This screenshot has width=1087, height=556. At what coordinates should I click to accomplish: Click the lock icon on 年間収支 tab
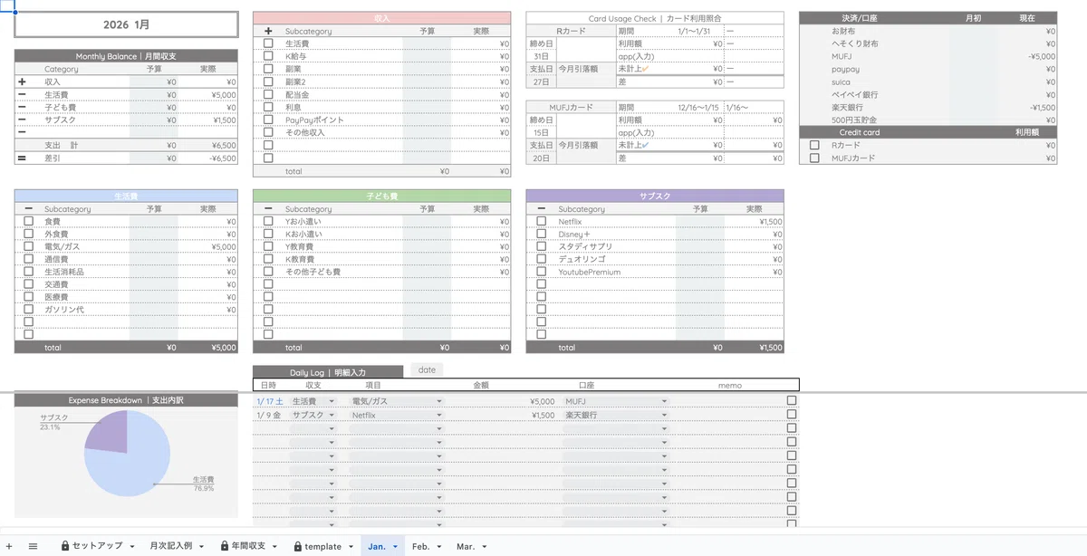(x=225, y=546)
